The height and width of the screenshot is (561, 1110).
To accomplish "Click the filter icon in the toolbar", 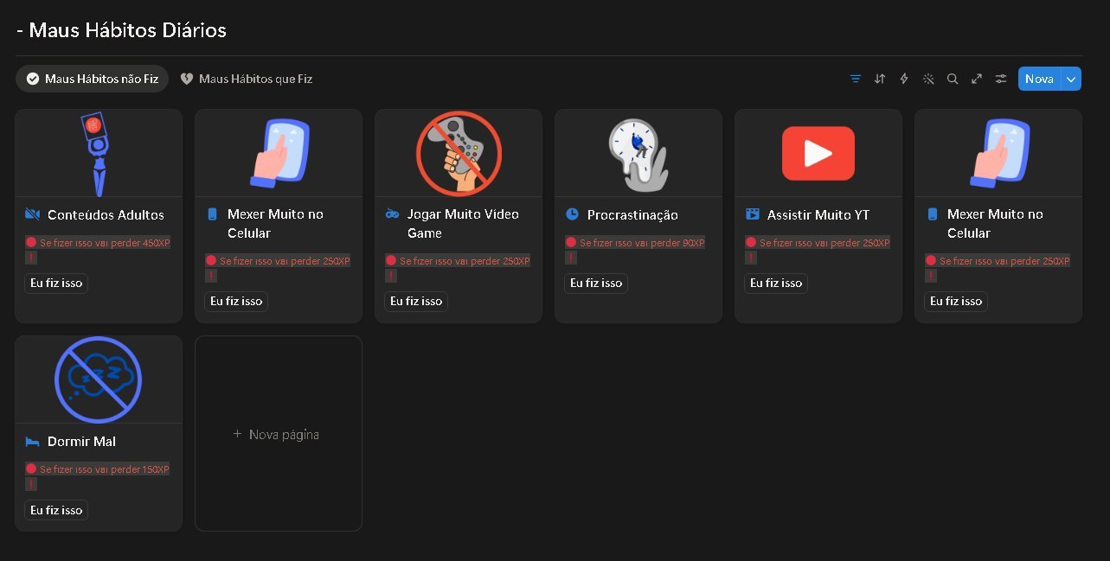I will pyautogui.click(x=856, y=79).
